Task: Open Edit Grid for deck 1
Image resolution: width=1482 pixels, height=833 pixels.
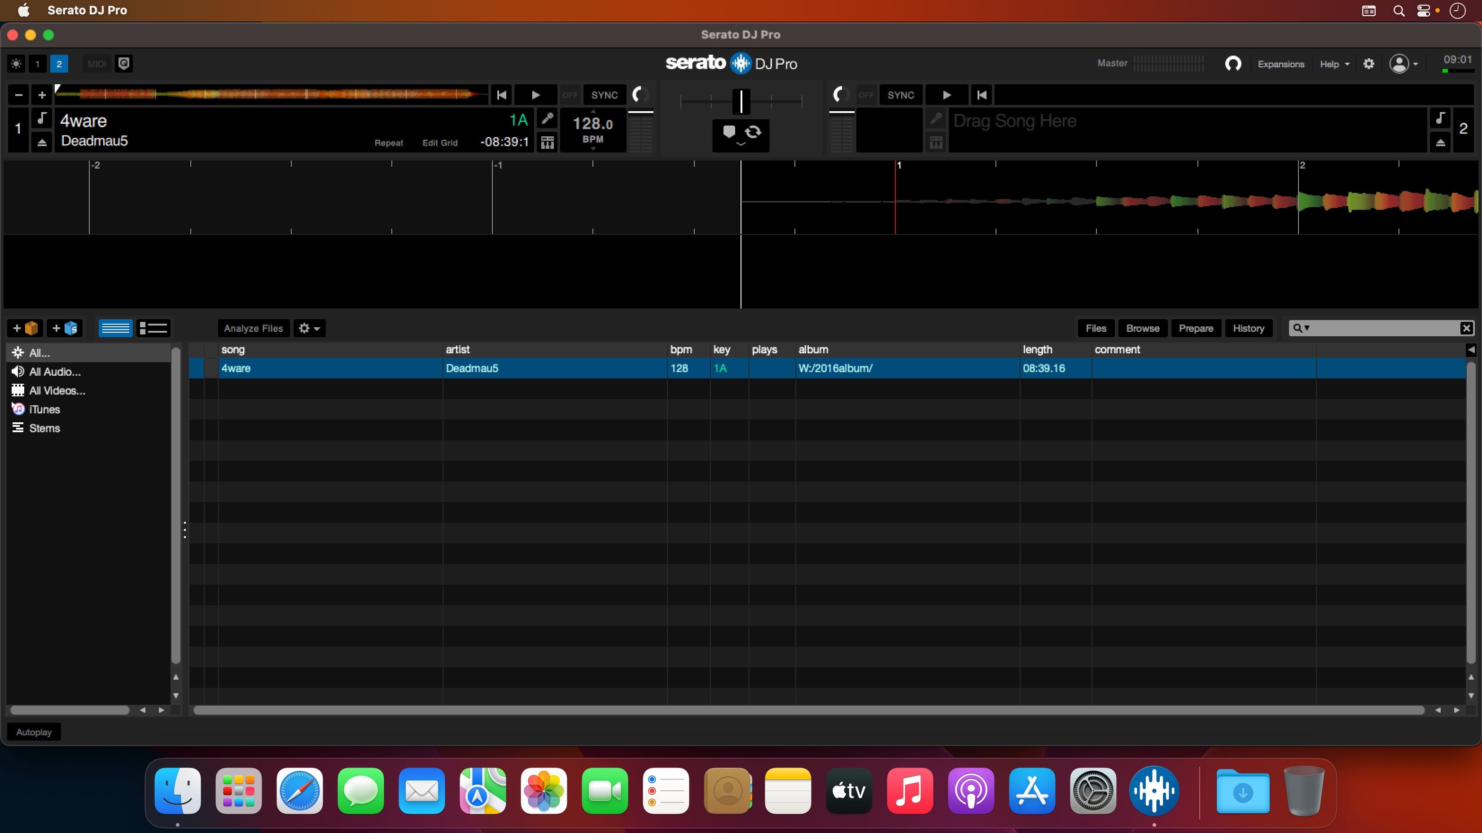Action: tap(440, 143)
